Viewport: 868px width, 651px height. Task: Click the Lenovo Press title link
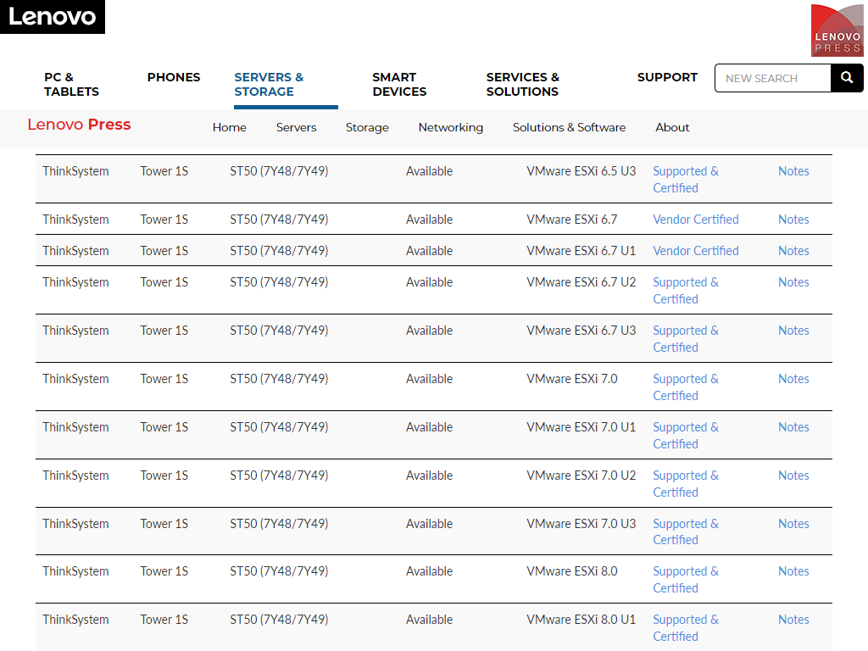(79, 125)
